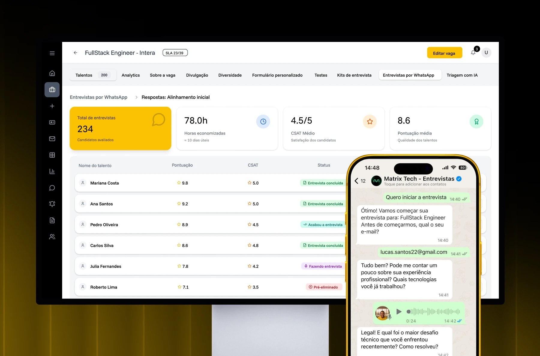
Task: Click Mariana Costa's avatar icon
Action: tap(83, 183)
